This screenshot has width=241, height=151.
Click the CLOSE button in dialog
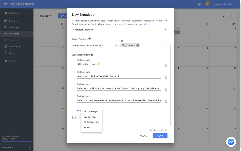[x=143, y=136]
